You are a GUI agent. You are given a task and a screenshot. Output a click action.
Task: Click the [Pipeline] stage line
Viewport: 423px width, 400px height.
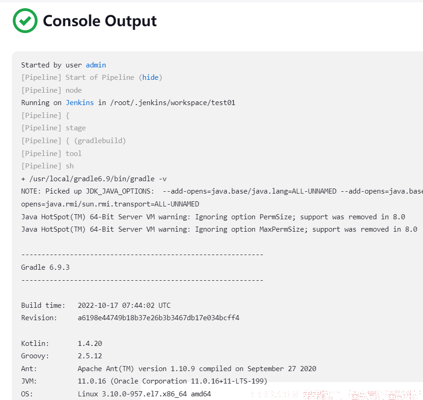[54, 128]
